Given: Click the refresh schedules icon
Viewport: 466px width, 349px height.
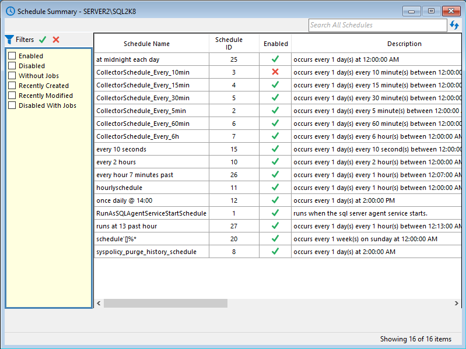Looking at the screenshot, I should tap(454, 25).
